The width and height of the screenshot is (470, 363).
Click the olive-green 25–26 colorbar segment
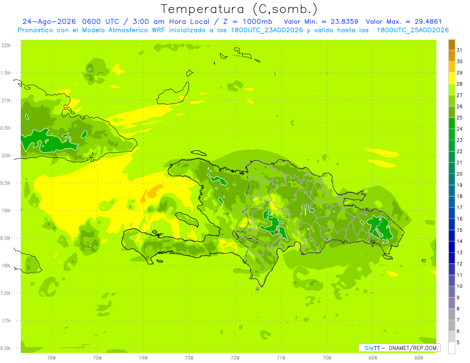coord(452,112)
